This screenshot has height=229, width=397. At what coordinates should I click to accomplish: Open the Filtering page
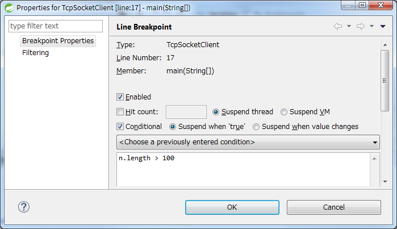[x=35, y=53]
